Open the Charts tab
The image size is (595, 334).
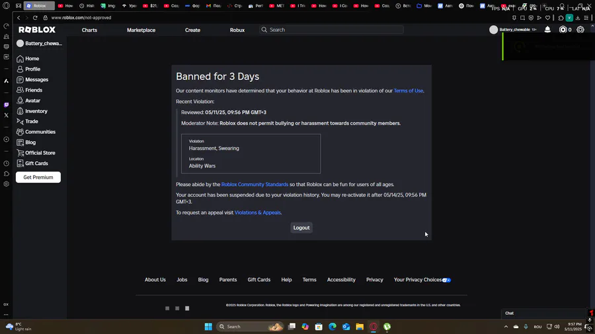click(89, 30)
